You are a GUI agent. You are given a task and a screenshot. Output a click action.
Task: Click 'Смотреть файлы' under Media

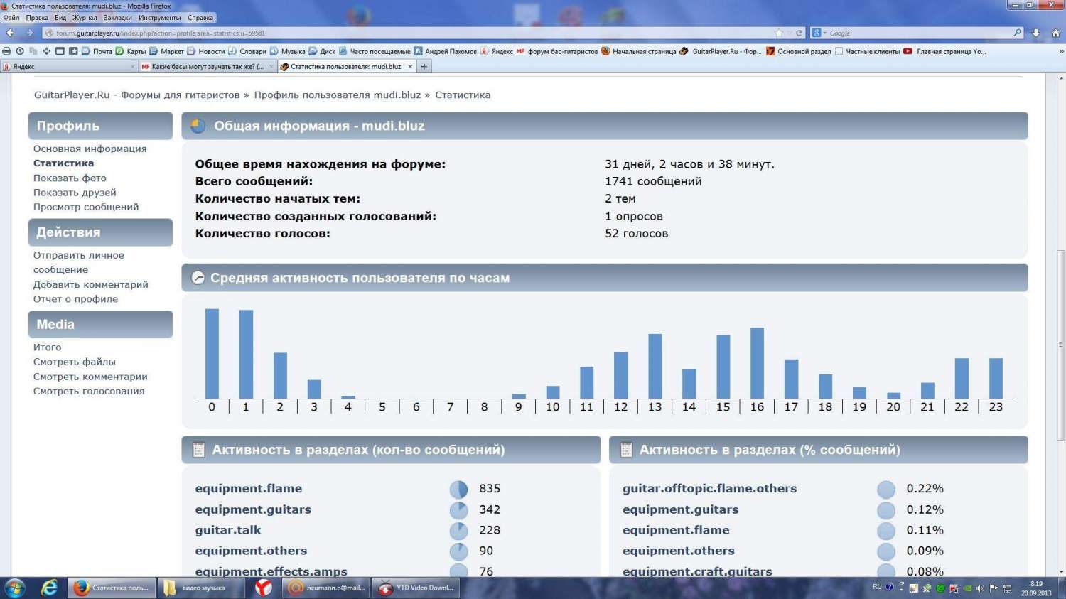point(75,362)
